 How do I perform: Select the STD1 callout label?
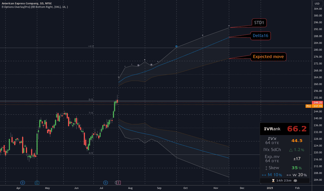(x=259, y=23)
